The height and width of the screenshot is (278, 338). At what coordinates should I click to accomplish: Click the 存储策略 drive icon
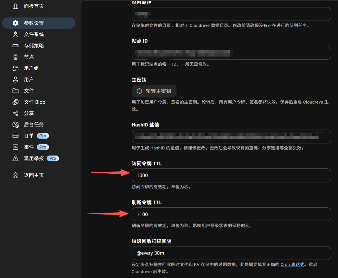coord(16,46)
